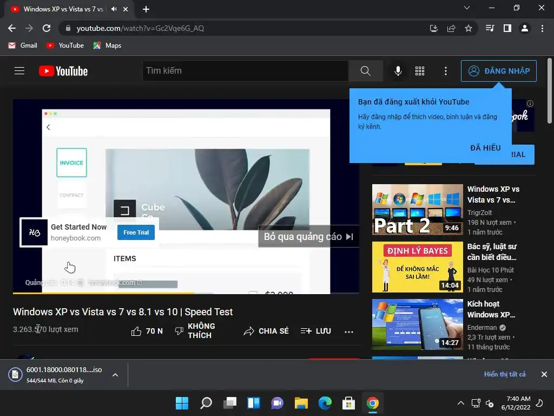Click the Bài Học 10 Phút channel name

point(490,270)
